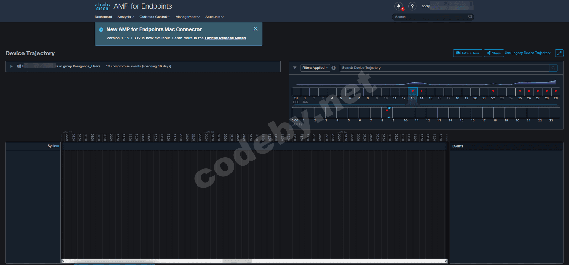The image size is (569, 265).
Task: Click the Share button
Action: pos(494,53)
